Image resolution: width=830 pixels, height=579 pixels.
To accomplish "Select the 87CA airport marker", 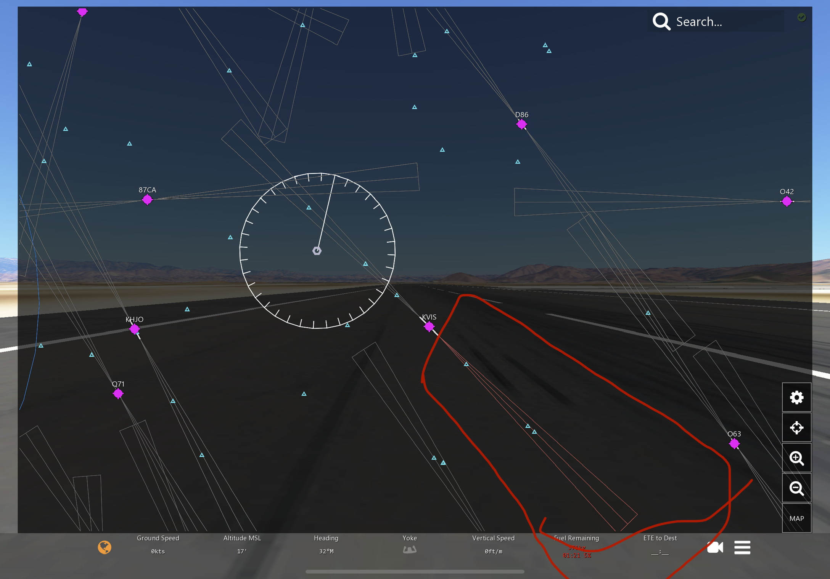I will (x=147, y=200).
